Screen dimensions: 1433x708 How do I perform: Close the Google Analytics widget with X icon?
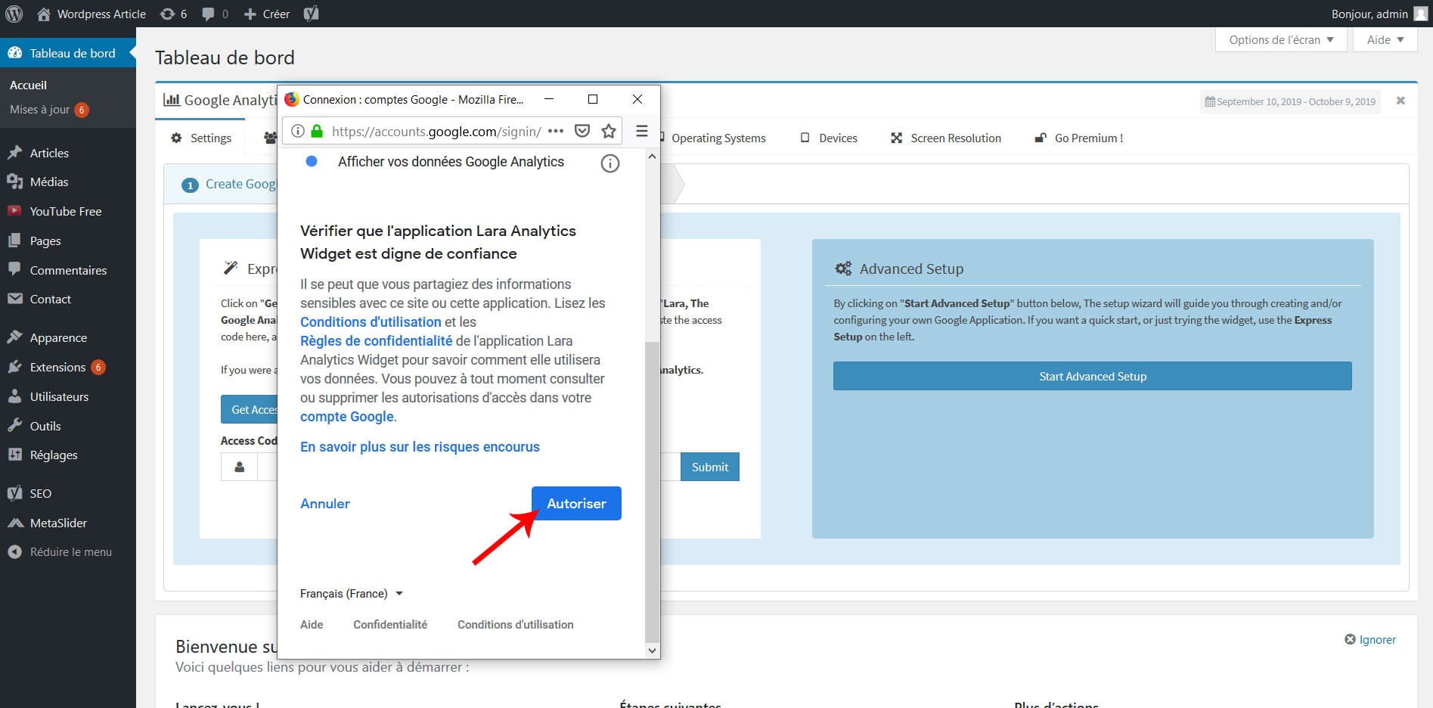coord(1400,101)
